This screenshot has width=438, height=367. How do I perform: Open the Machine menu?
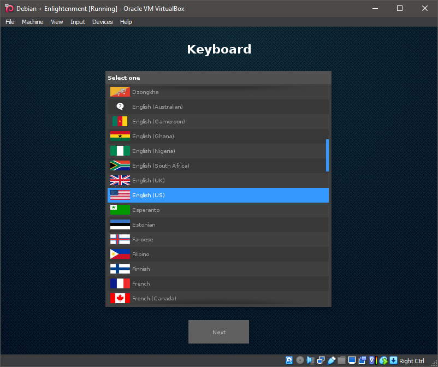coord(32,22)
